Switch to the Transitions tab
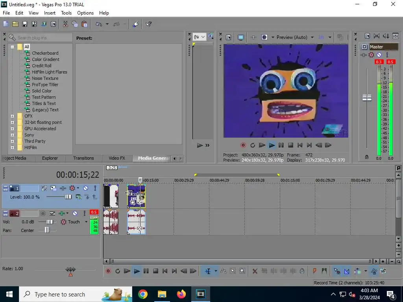403x302 pixels. click(x=83, y=158)
